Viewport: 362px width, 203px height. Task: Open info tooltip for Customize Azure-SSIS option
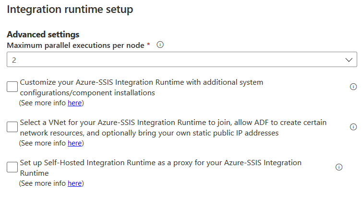tap(353, 87)
